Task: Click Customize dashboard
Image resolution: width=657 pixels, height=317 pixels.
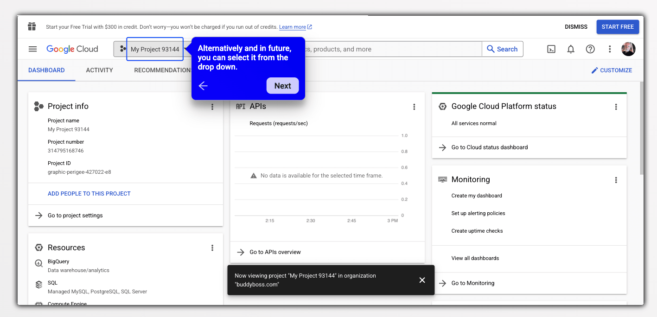Action: [x=612, y=70]
